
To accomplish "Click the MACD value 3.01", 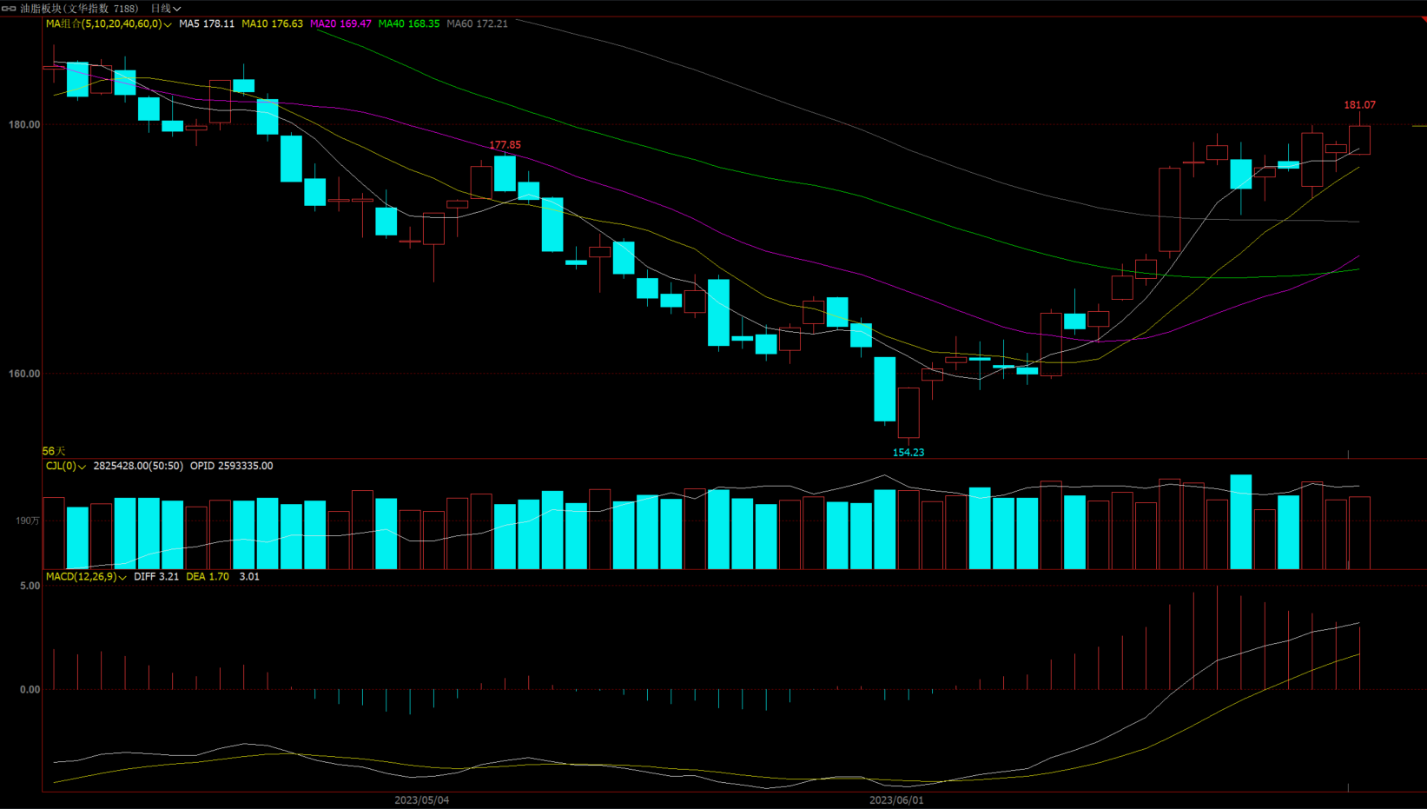I will pos(249,577).
